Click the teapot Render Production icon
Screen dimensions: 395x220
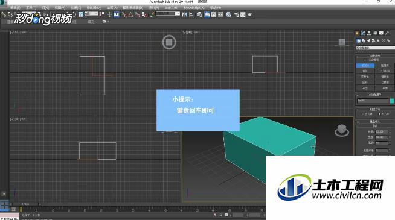(249, 14)
